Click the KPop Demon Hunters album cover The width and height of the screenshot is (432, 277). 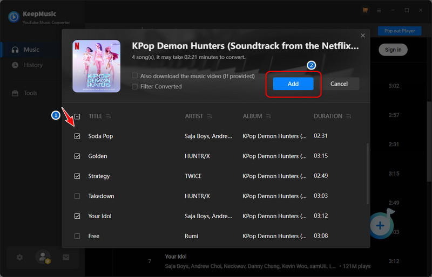click(x=97, y=66)
